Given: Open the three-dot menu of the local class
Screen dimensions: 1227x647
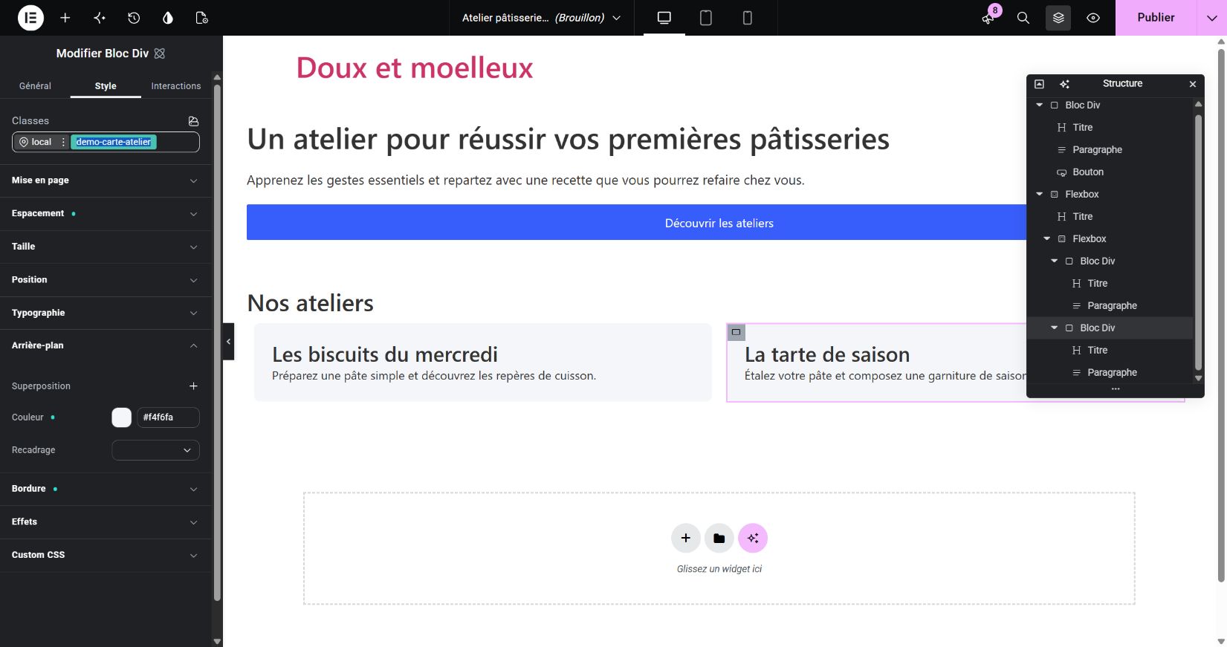Looking at the screenshot, I should point(63,142).
